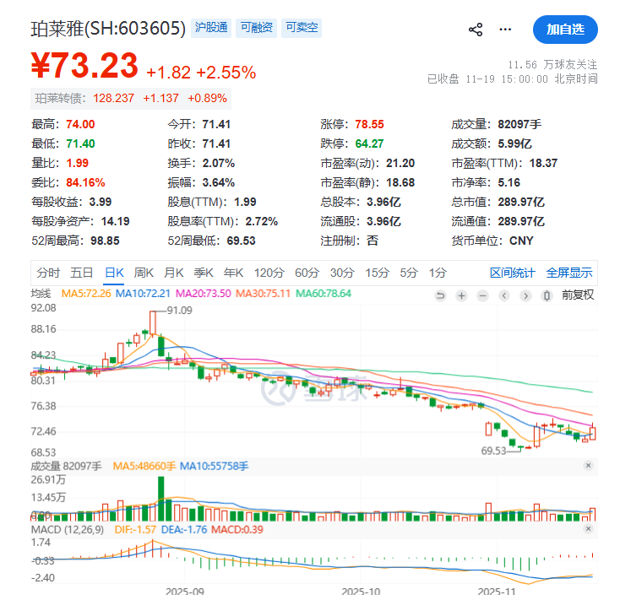This screenshot has height=595, width=620.
Task: Click the MACD (12,26,9) label
Action: [x=68, y=529]
